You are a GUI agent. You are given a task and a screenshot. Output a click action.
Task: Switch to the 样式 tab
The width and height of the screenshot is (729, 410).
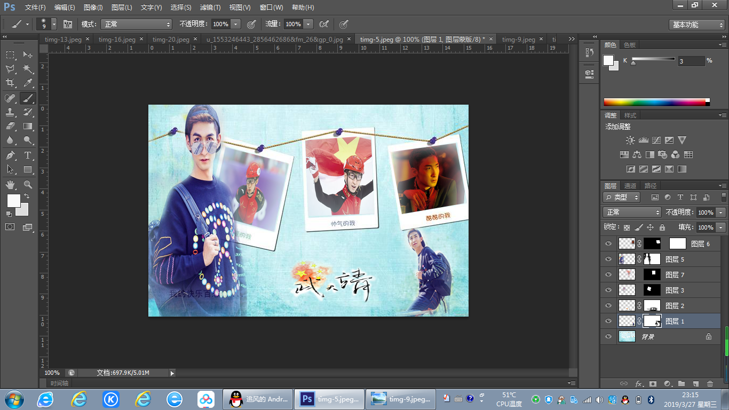point(630,115)
